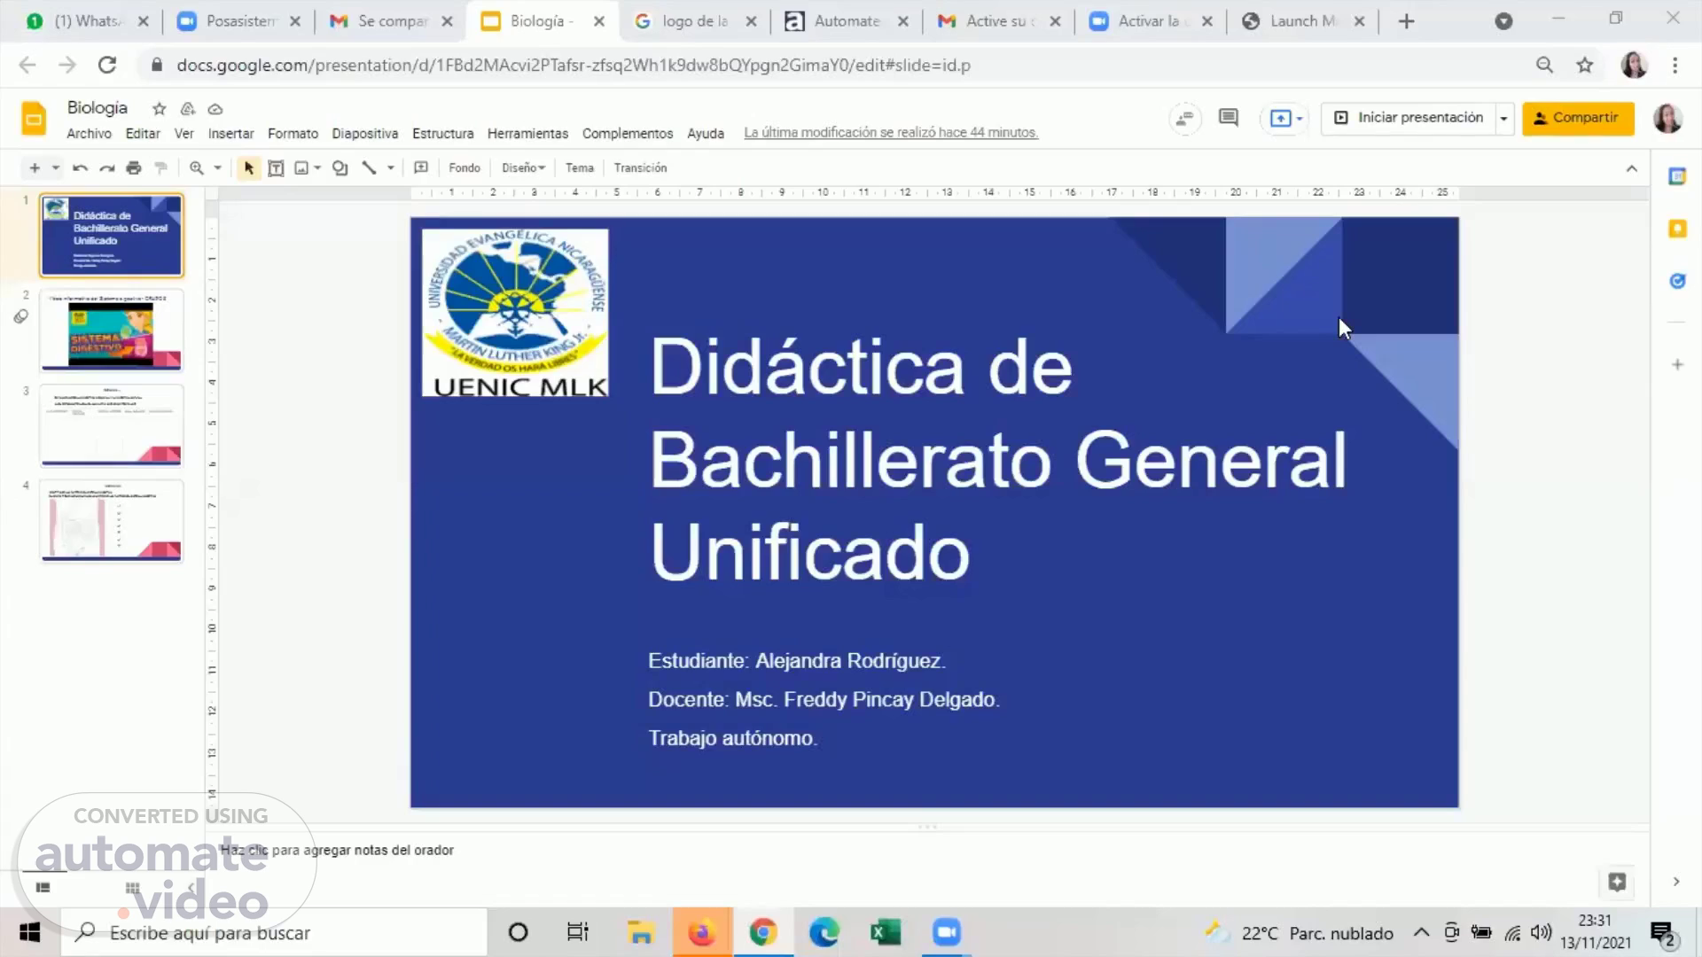Screen dimensions: 1702x957
Task: Open the zoom level dropdown arrow
Action: (x=217, y=168)
